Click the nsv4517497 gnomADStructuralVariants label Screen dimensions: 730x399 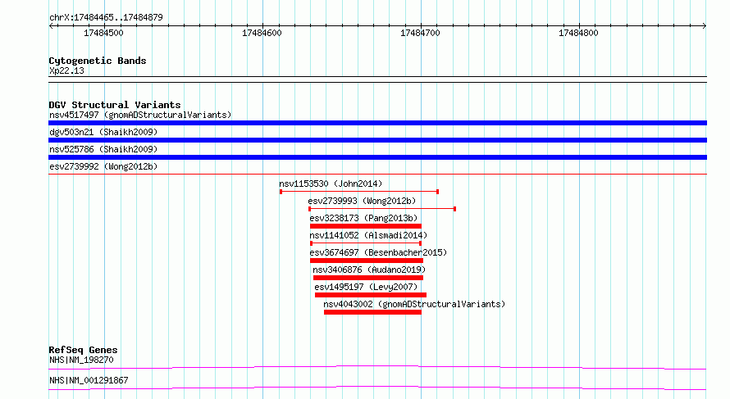click(x=140, y=115)
